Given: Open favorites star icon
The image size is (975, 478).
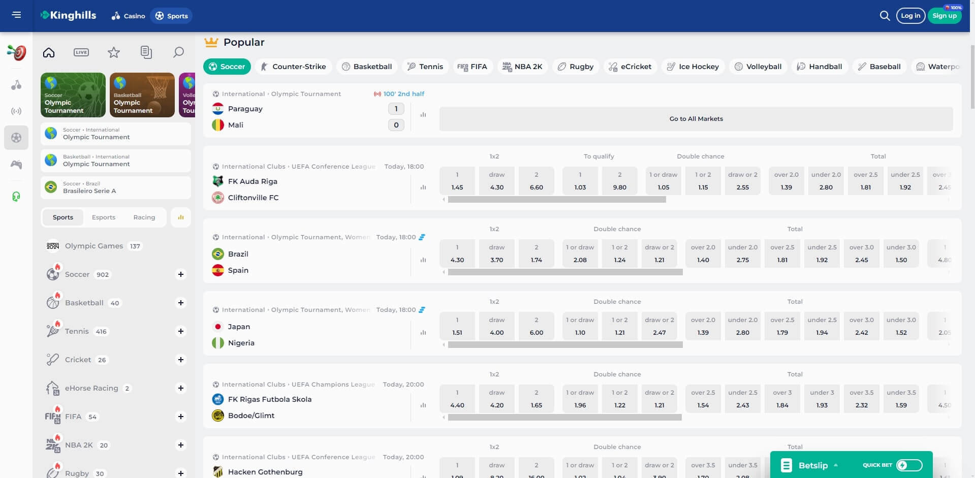Looking at the screenshot, I should tap(114, 52).
